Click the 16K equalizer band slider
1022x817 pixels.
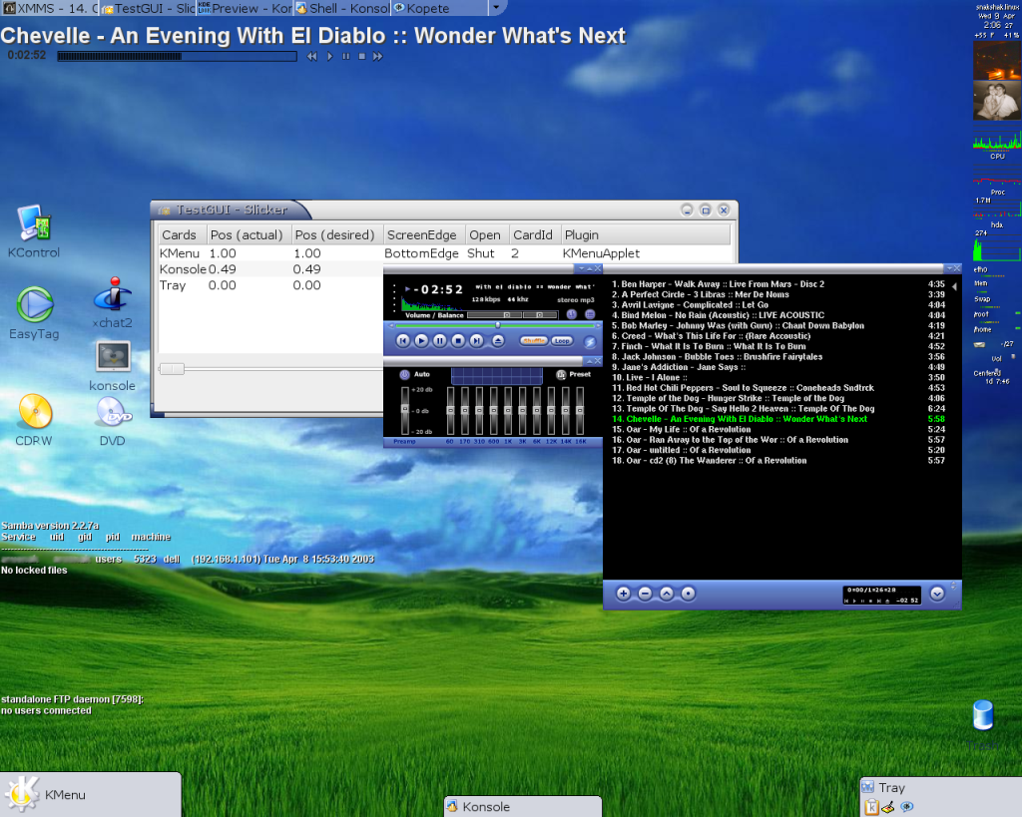(x=580, y=410)
